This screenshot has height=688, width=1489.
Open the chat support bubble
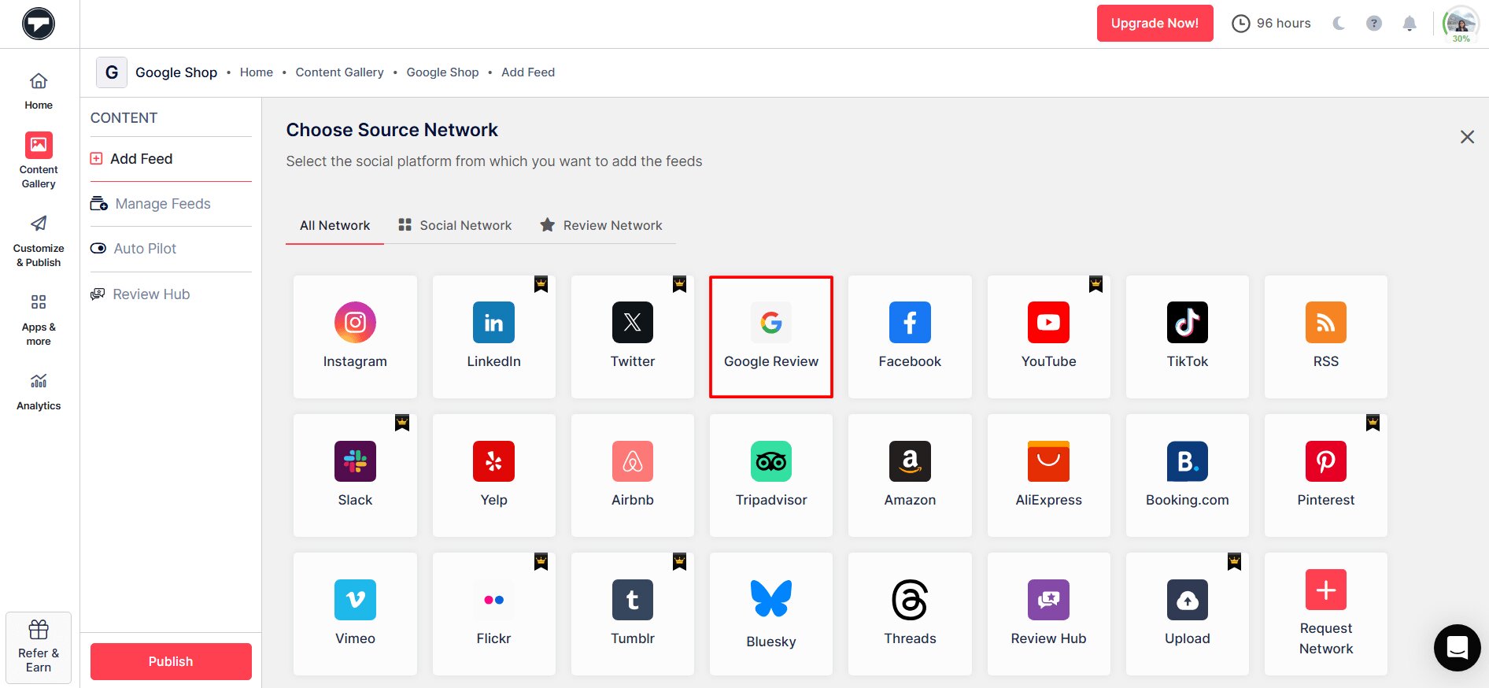[x=1458, y=648]
